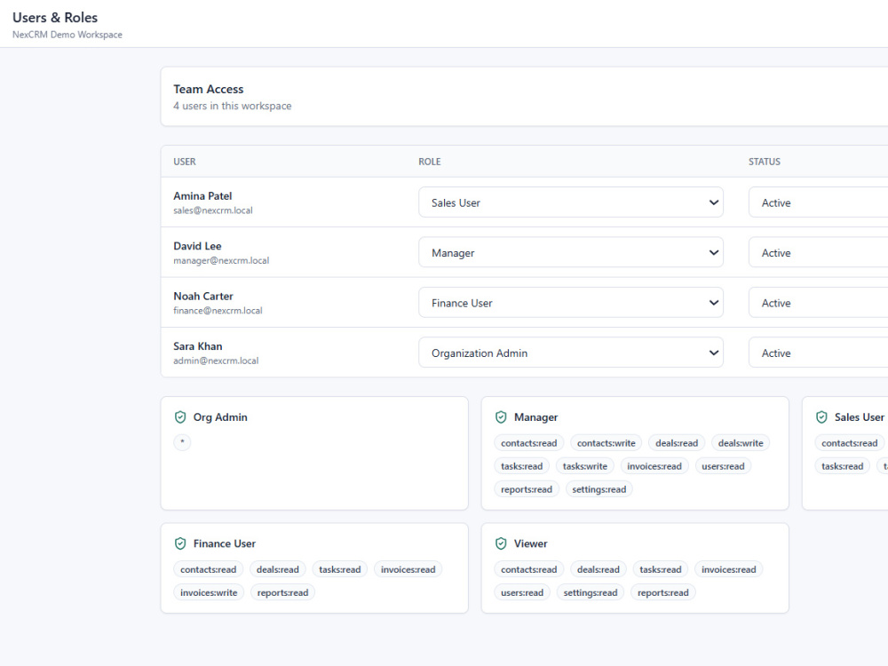The width and height of the screenshot is (888, 666).
Task: Open Noah Carter's role dropdown
Action: pos(571,303)
